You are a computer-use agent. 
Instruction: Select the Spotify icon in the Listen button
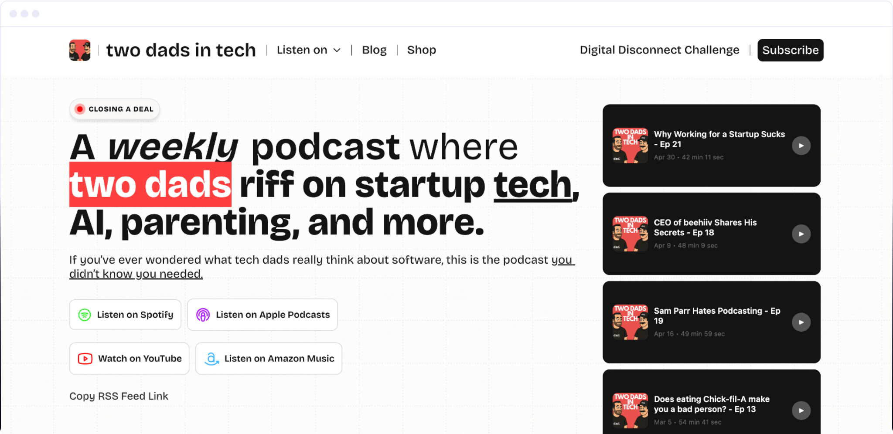(x=85, y=315)
